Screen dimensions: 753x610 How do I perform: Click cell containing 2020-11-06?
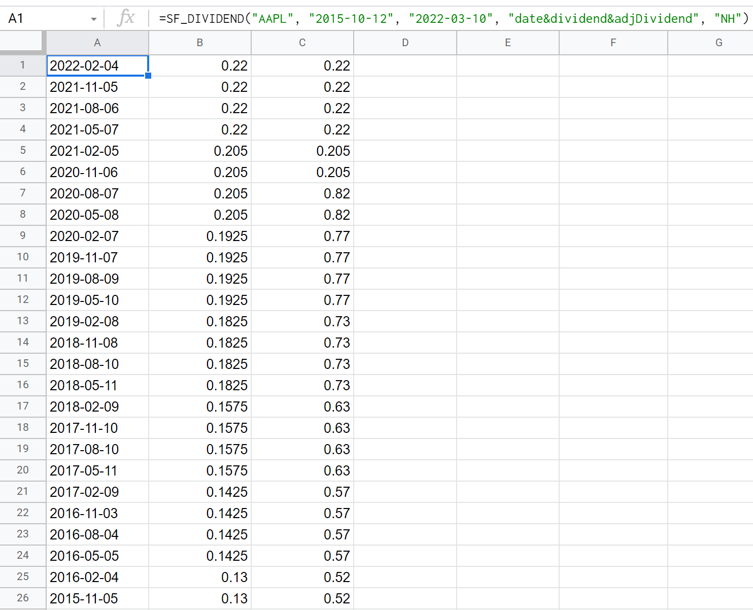97,172
